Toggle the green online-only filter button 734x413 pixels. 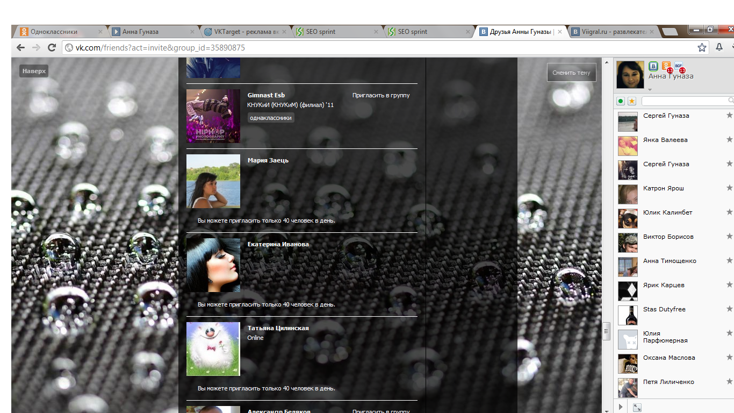point(621,101)
